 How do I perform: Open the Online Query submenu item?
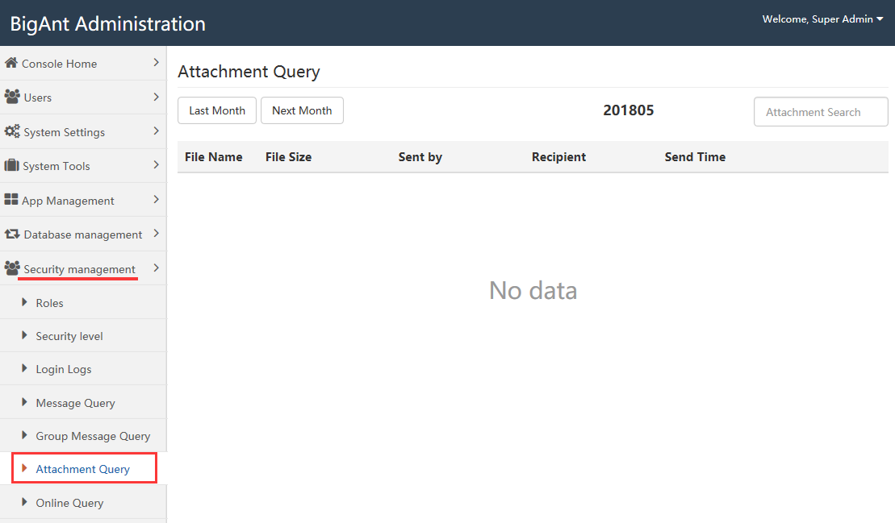coord(69,503)
